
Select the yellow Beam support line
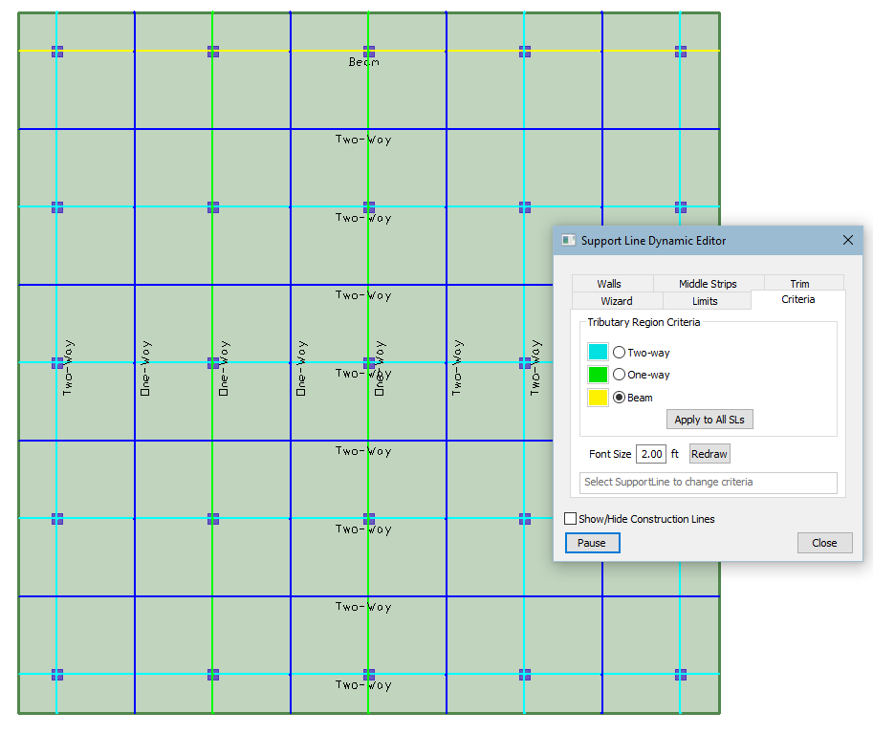click(x=287, y=50)
